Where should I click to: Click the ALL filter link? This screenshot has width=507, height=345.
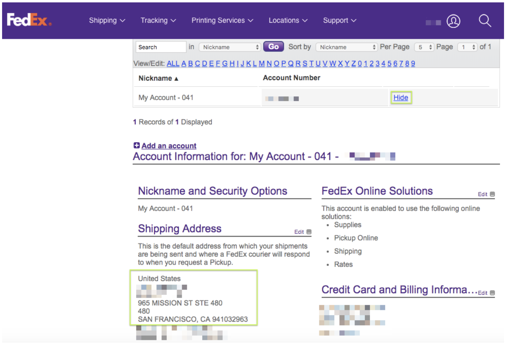coord(173,63)
